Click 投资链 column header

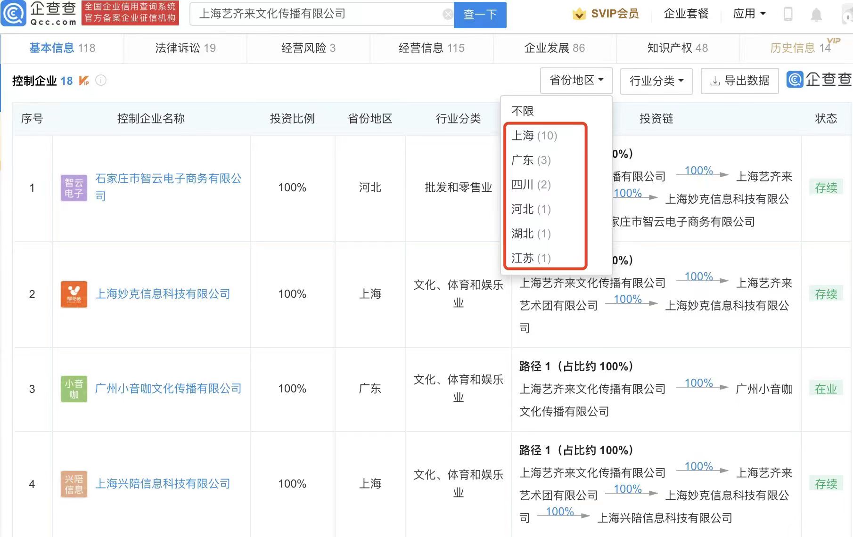click(x=656, y=119)
